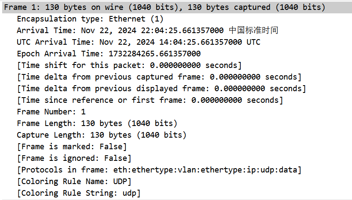Select the Epoch Arrival Time field
The width and height of the screenshot is (352, 200).
coord(109,54)
